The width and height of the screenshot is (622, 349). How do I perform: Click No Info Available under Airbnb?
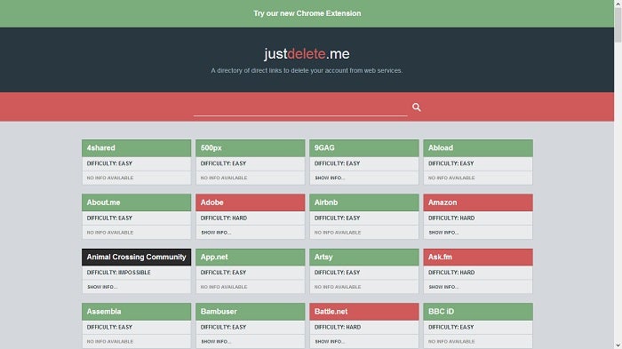point(338,233)
